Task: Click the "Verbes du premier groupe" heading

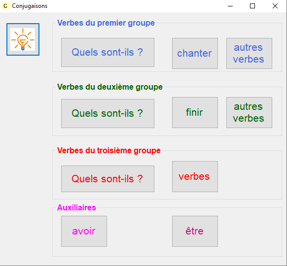Action: (106, 23)
